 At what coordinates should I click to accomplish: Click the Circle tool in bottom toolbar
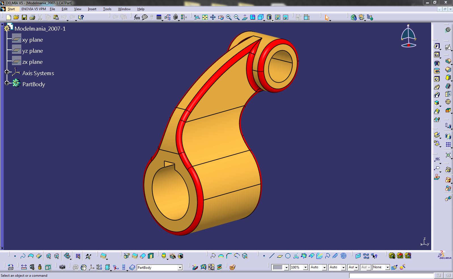point(288,256)
